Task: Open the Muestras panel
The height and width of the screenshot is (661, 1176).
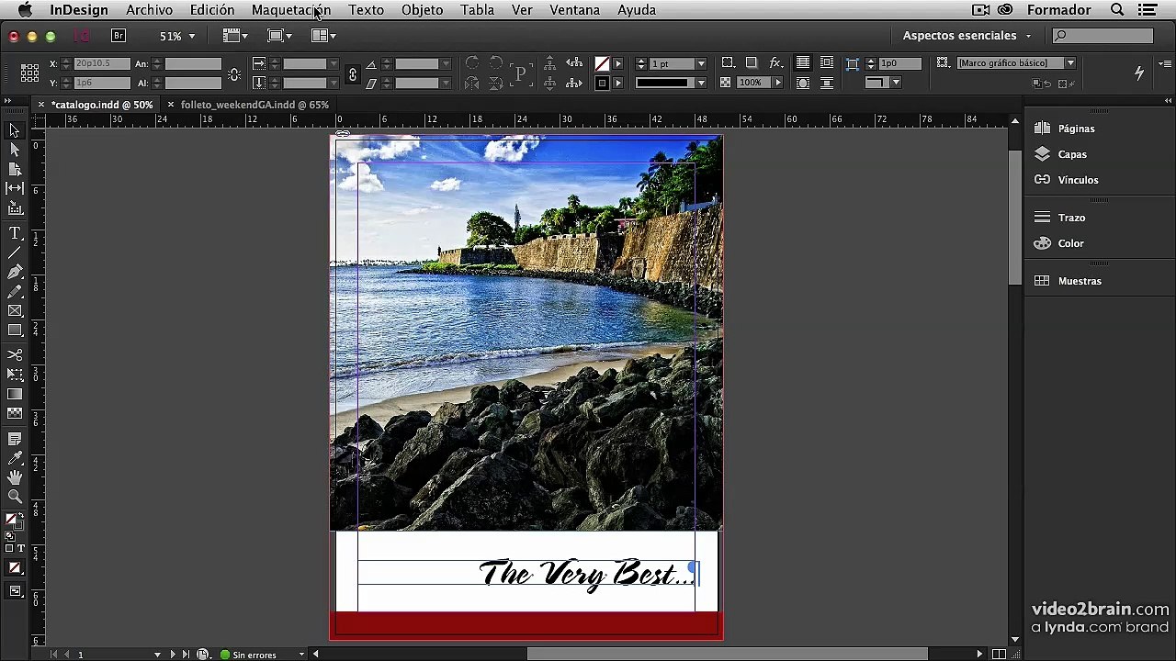Action: pos(1080,281)
